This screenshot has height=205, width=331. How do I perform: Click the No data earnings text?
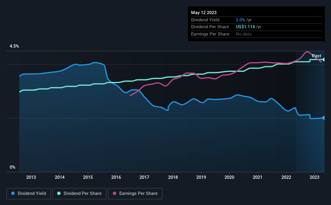[244, 34]
